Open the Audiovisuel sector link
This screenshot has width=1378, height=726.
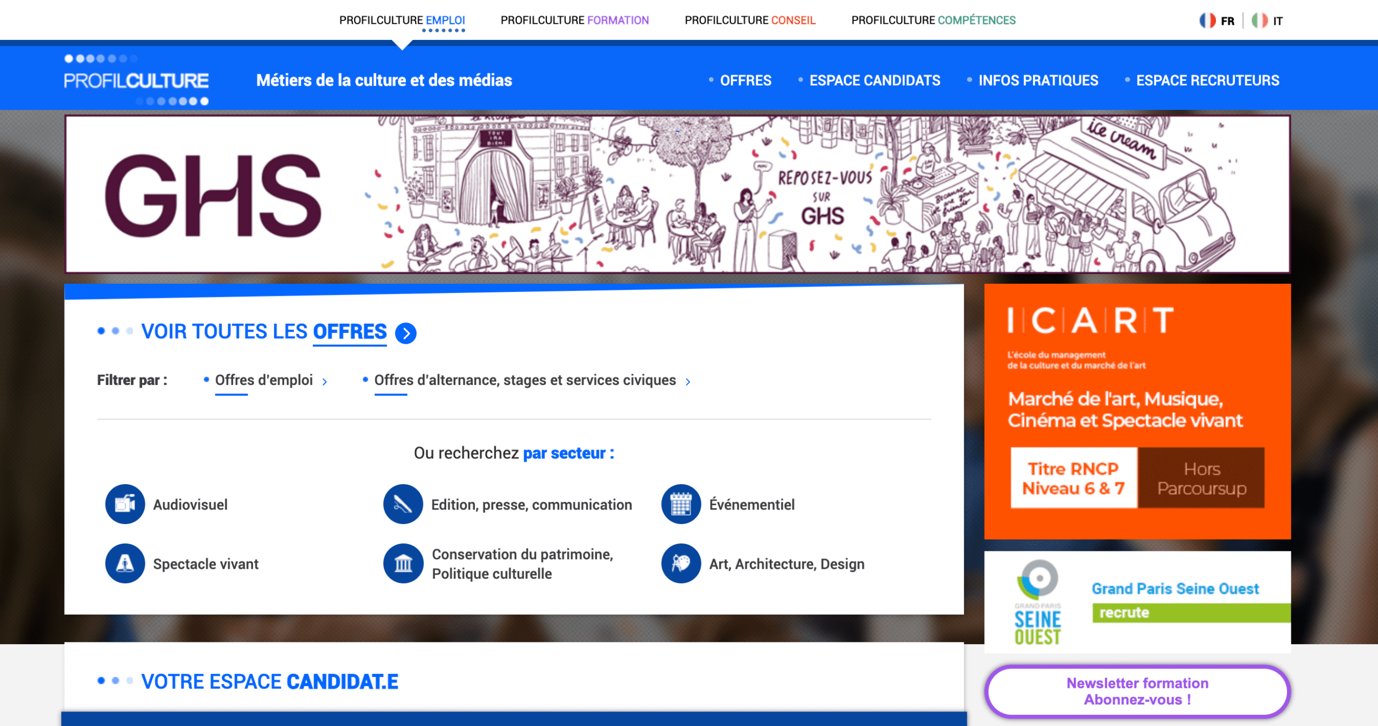point(190,505)
